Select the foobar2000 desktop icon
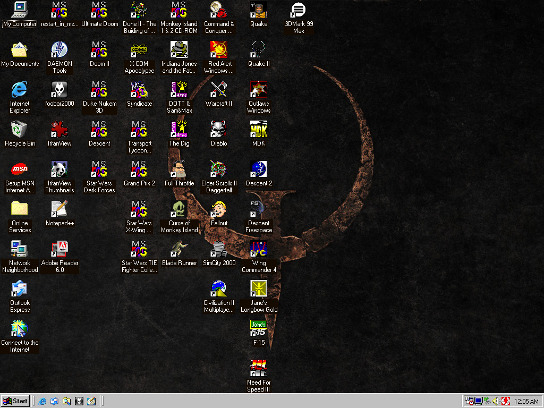 click(59, 90)
